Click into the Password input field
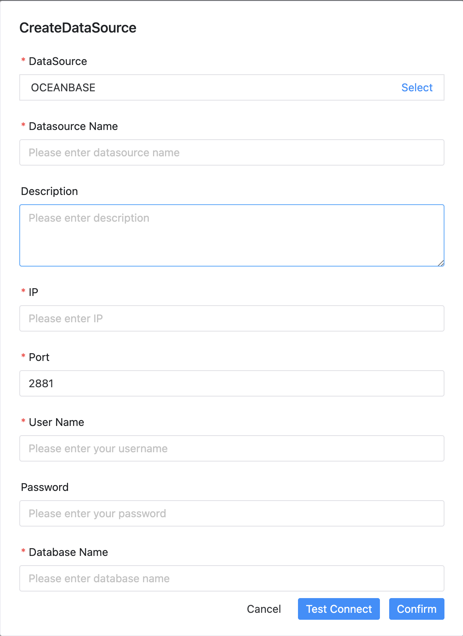This screenshot has width=463, height=636. click(x=231, y=513)
